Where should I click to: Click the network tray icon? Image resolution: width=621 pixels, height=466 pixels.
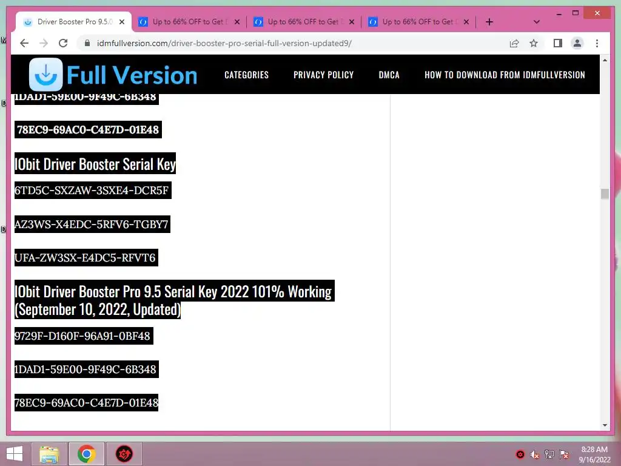[549, 454]
